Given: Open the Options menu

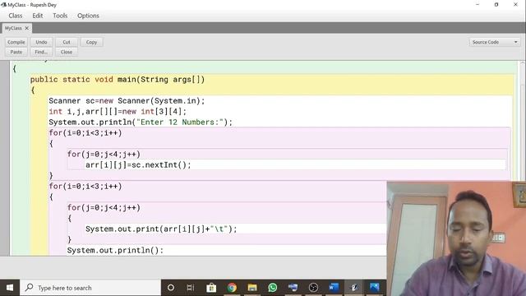Looking at the screenshot, I should pyautogui.click(x=88, y=16).
